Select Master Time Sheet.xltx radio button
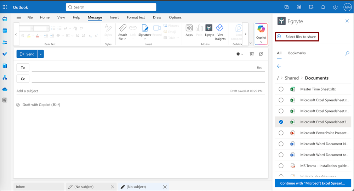This screenshot has width=354, height=191. 281,89
